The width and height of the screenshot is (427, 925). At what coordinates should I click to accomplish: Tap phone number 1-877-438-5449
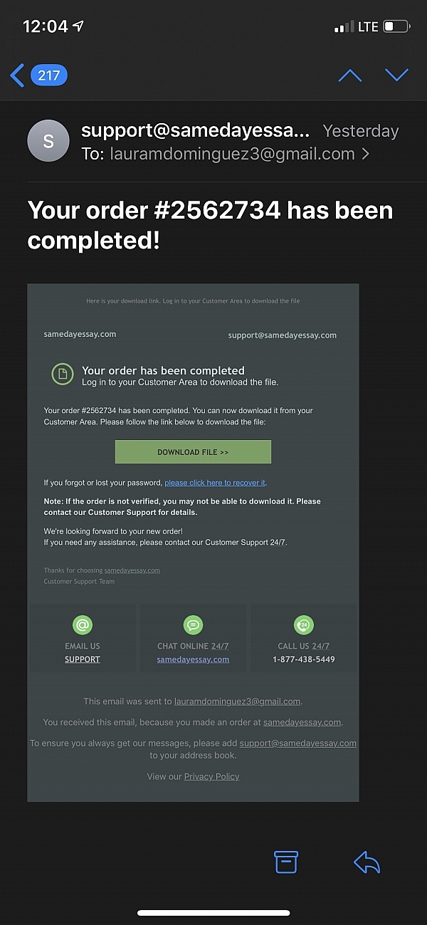click(304, 659)
